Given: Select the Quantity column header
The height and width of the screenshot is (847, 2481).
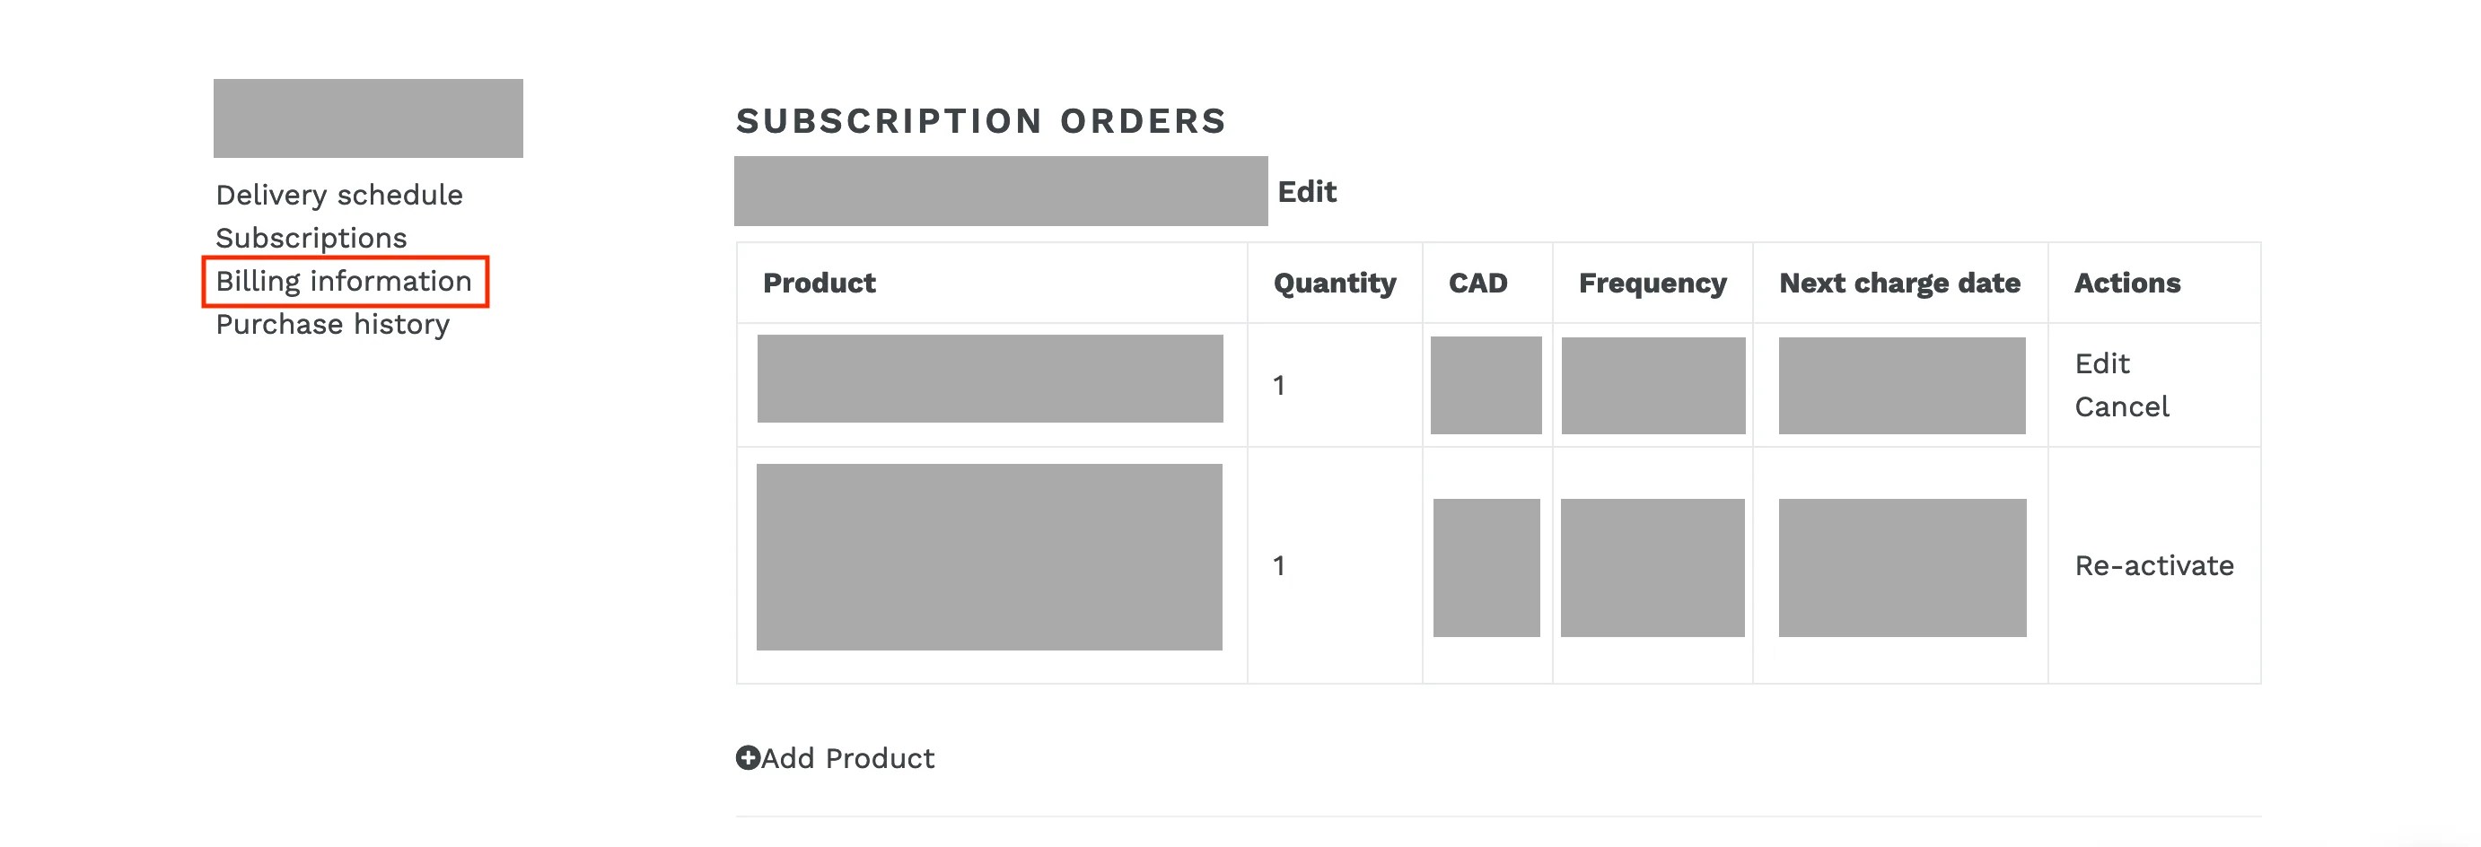Looking at the screenshot, I should point(1335,283).
